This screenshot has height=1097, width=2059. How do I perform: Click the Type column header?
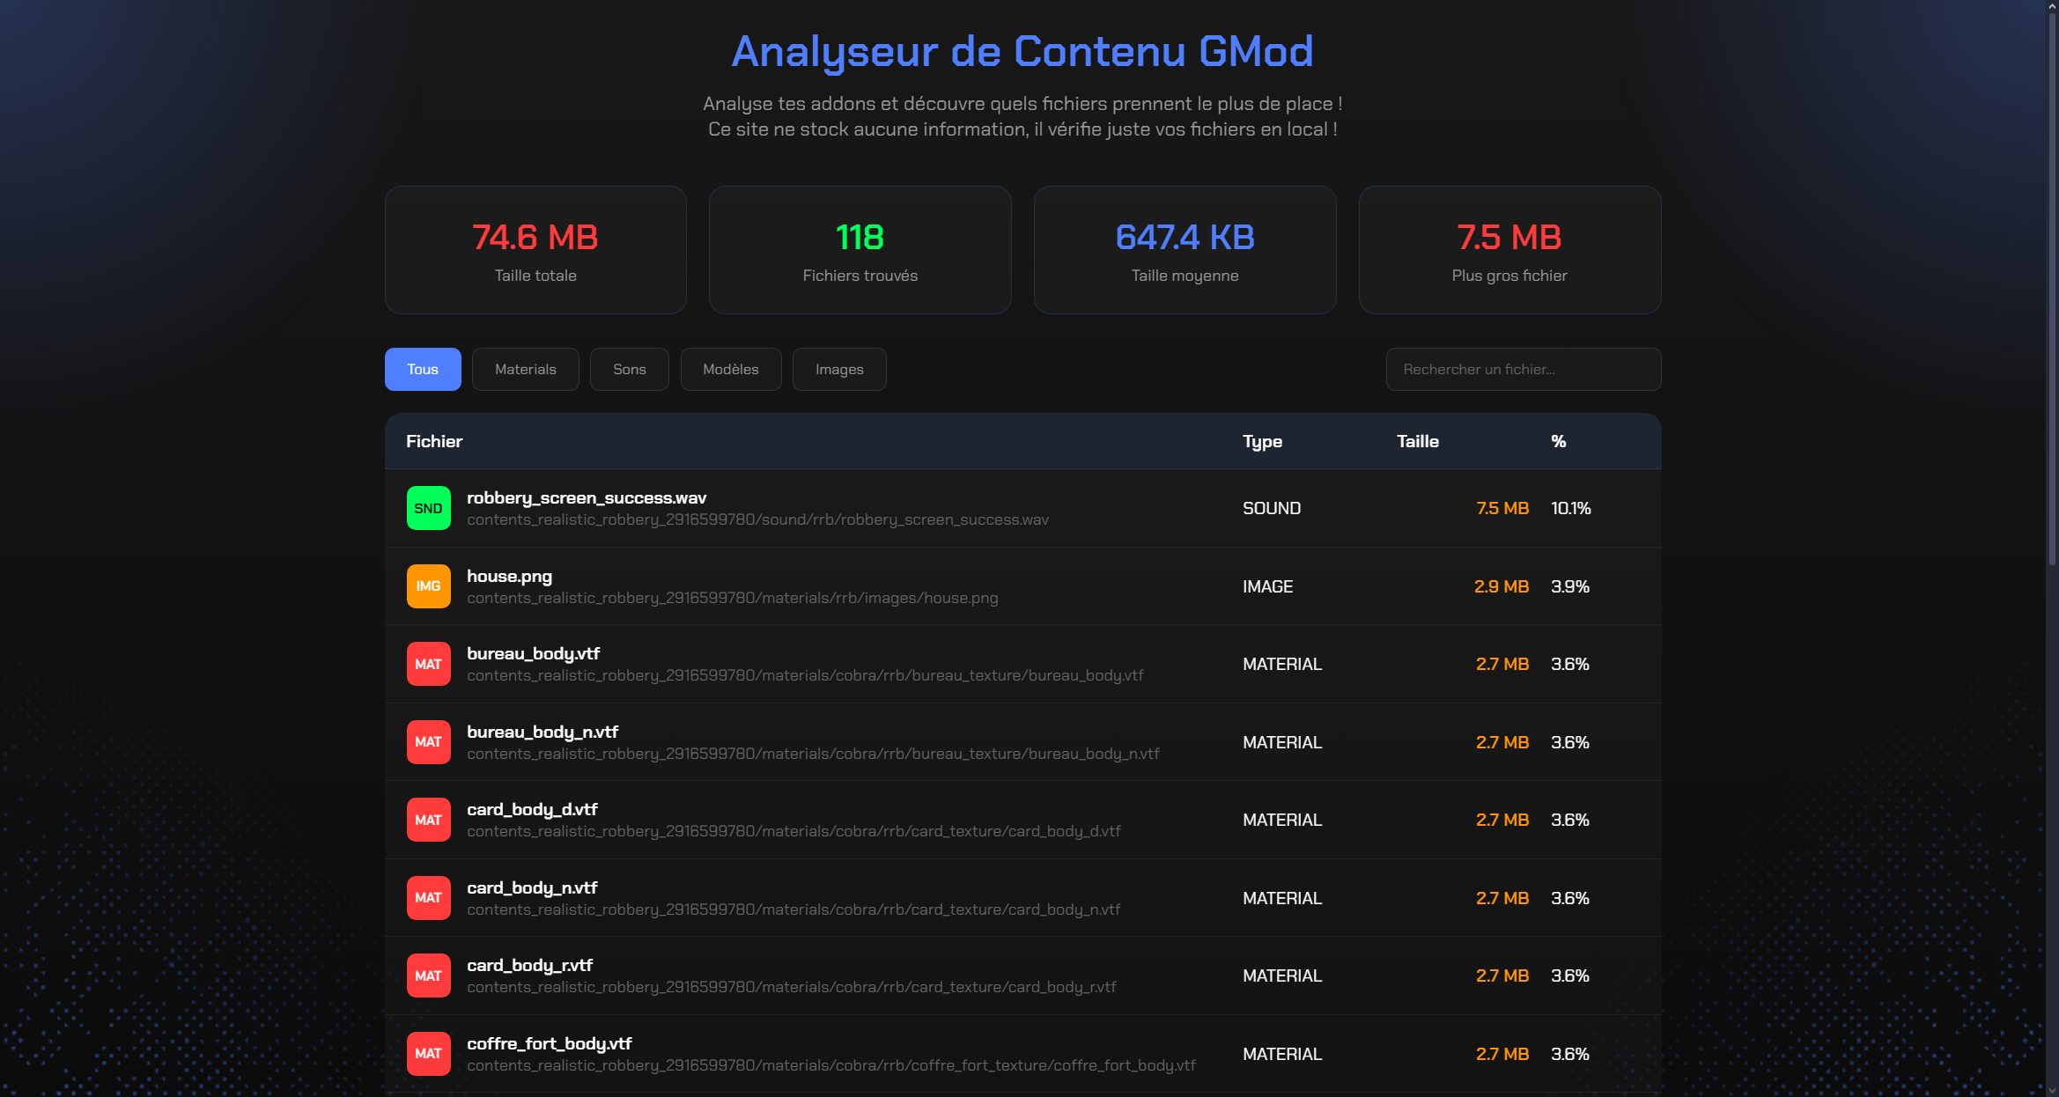click(x=1262, y=441)
